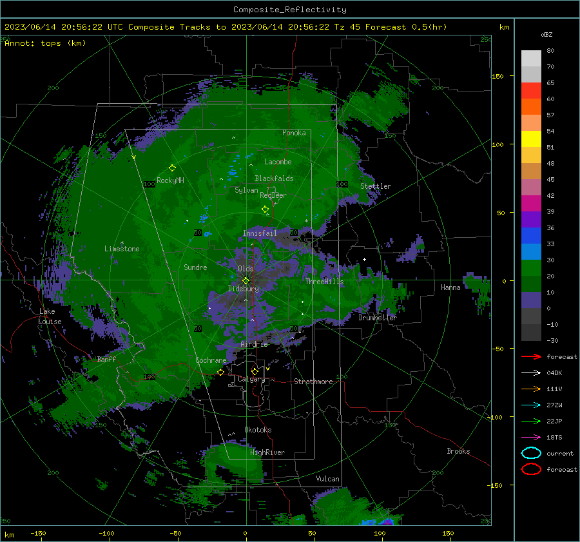580x542 pixels.
Task: Select the purple 36-39 dBZ color swatch
Action: coord(531,219)
